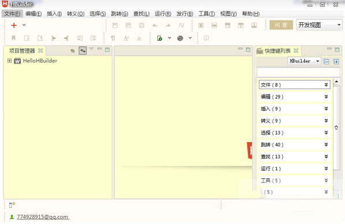Expand the HelloHBuilder project node

(9, 61)
